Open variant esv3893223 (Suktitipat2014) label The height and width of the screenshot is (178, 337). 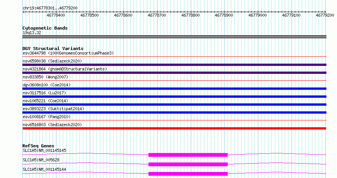pos(53,109)
